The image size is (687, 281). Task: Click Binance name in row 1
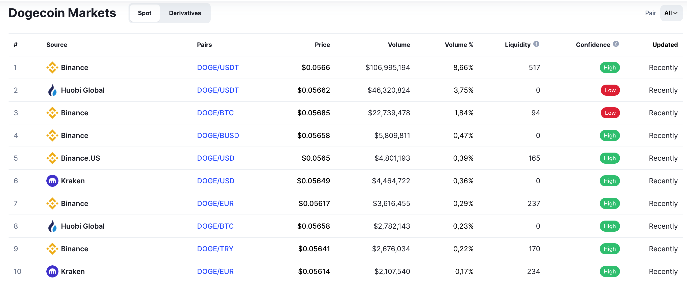(x=74, y=67)
